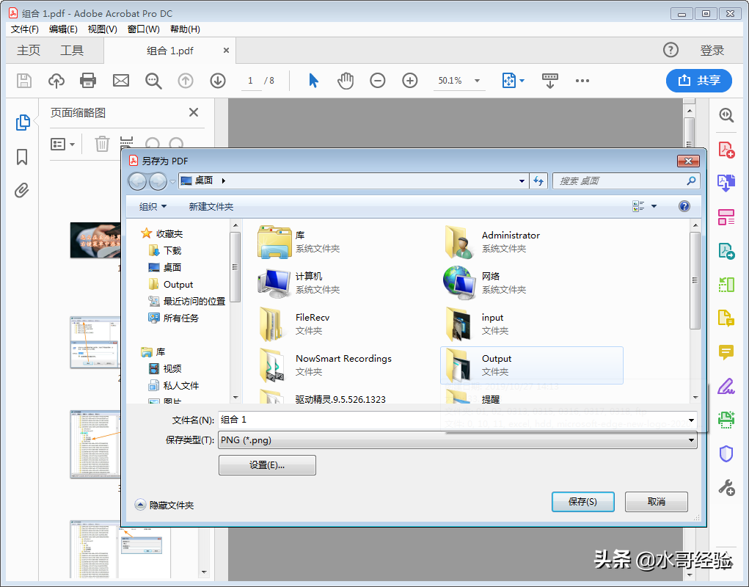This screenshot has width=749, height=587.
Task: Open Export PDF tool in right sidebar
Action: (726, 251)
